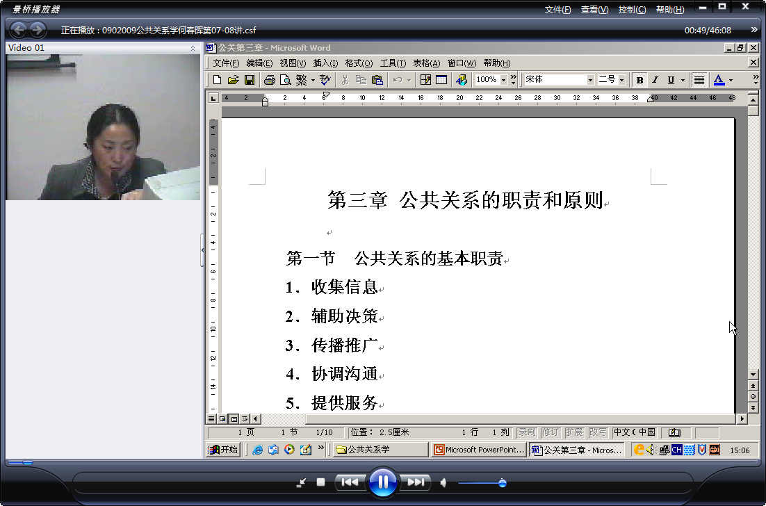Save the document with the floppy disk icon

[x=249, y=80]
